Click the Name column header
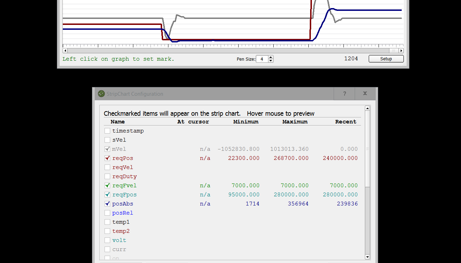 click(118, 122)
